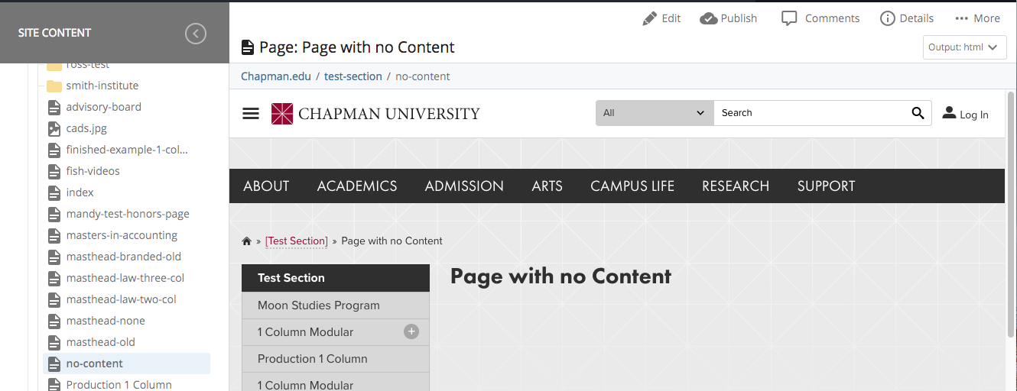Click the Publish cloud icon
The height and width of the screenshot is (391, 1017).
(x=708, y=18)
